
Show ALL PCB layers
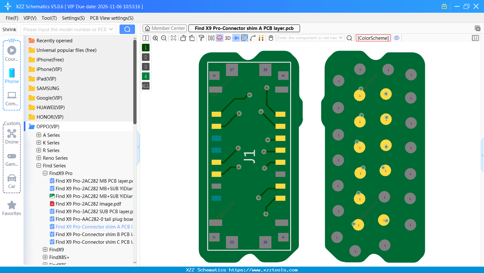click(146, 86)
